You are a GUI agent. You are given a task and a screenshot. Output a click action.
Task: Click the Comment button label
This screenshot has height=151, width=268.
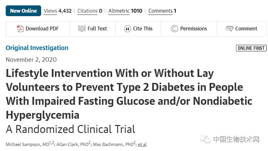[246, 29]
